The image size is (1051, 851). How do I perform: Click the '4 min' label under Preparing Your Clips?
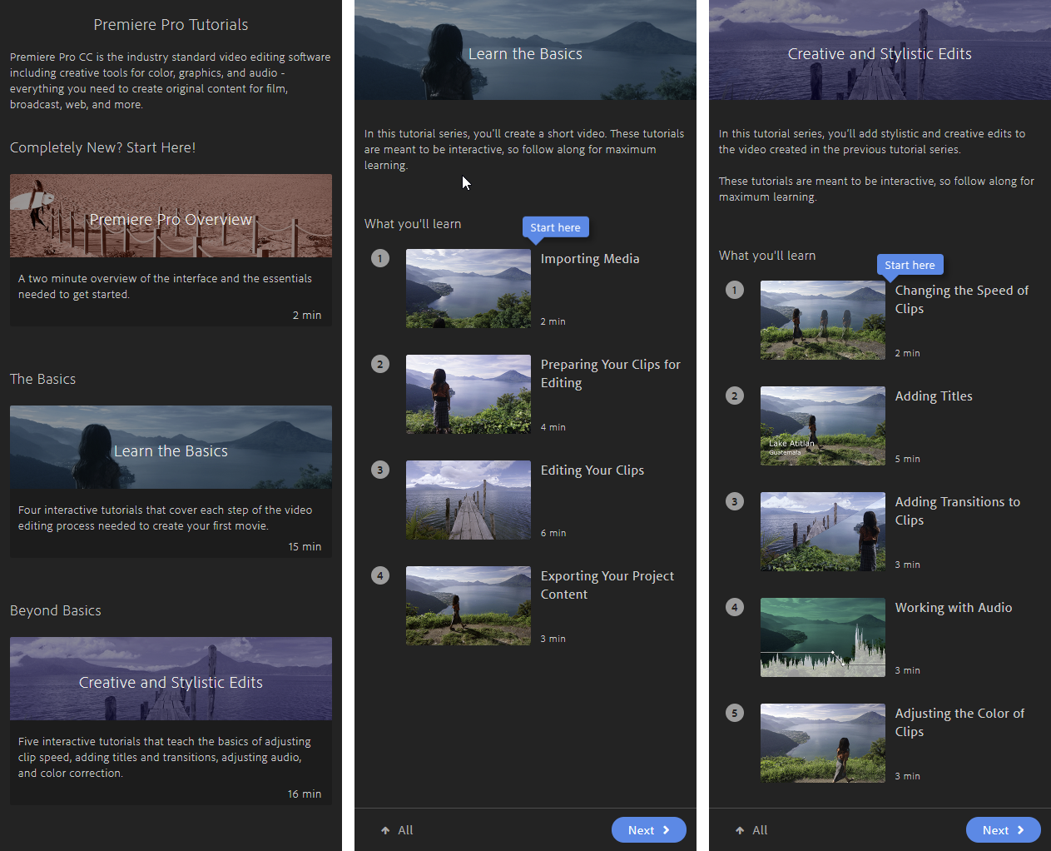(x=553, y=427)
